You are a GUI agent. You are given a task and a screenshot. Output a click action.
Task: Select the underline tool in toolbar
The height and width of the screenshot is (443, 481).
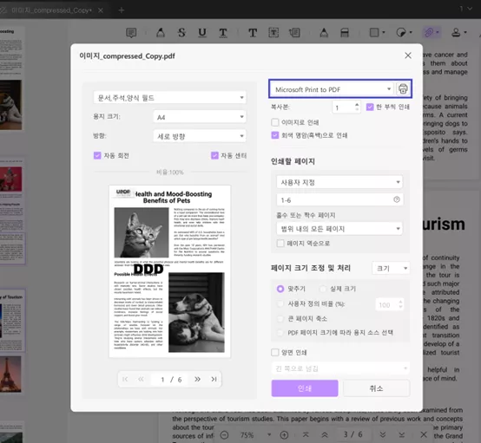202,32
